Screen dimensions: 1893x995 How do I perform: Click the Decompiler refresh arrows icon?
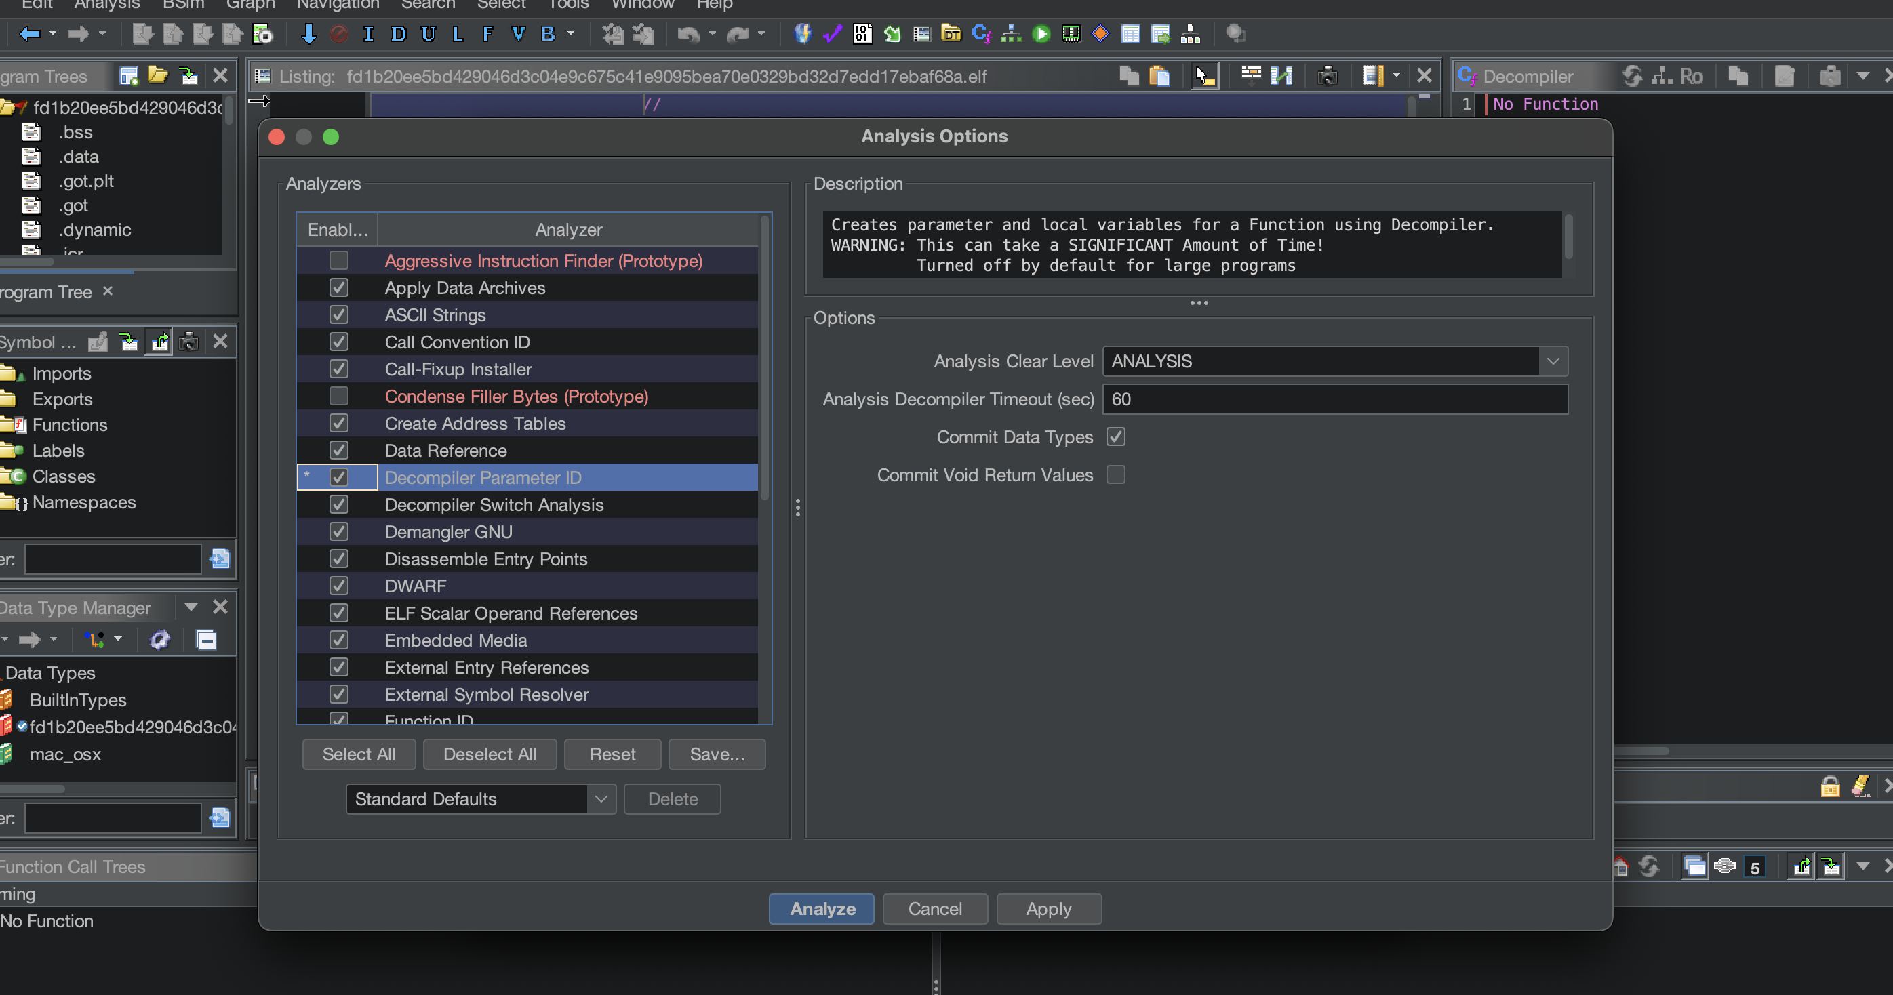click(1632, 76)
